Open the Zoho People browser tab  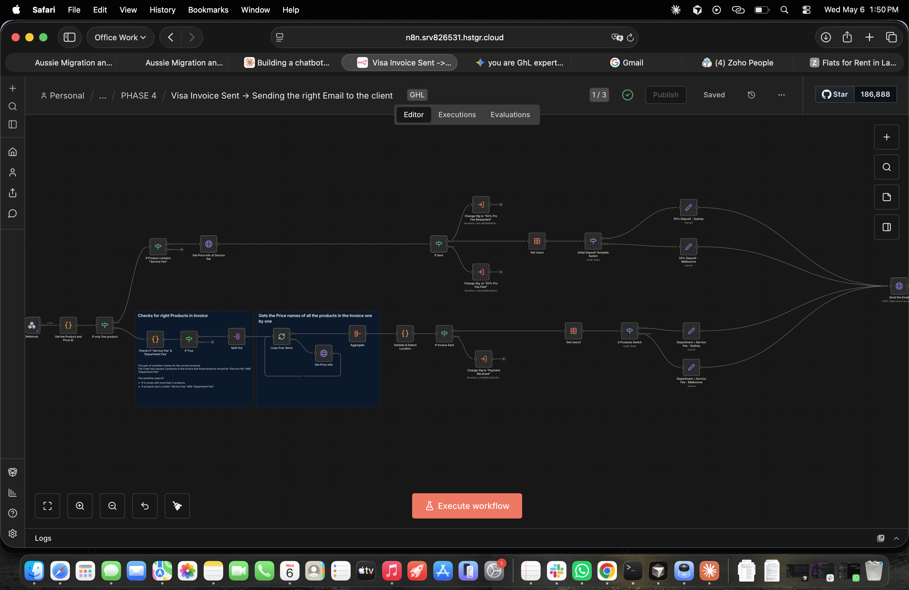[738, 62]
